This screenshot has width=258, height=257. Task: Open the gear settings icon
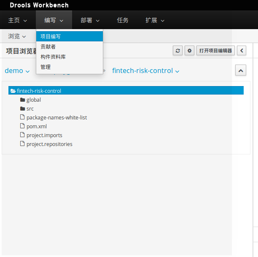189,51
